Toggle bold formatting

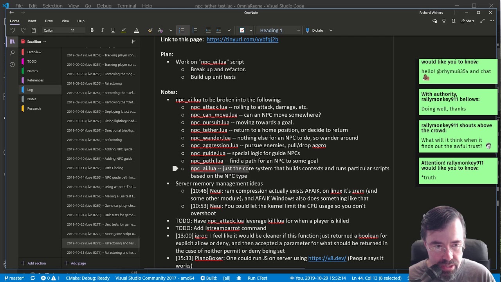click(92, 30)
